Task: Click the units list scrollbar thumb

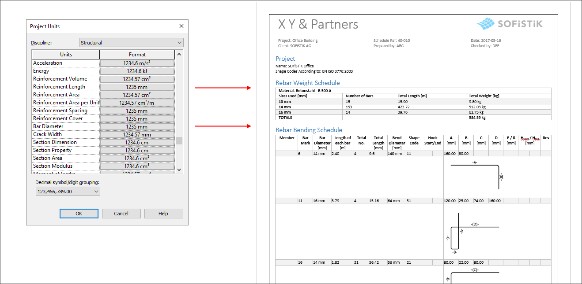Action: 179,141
